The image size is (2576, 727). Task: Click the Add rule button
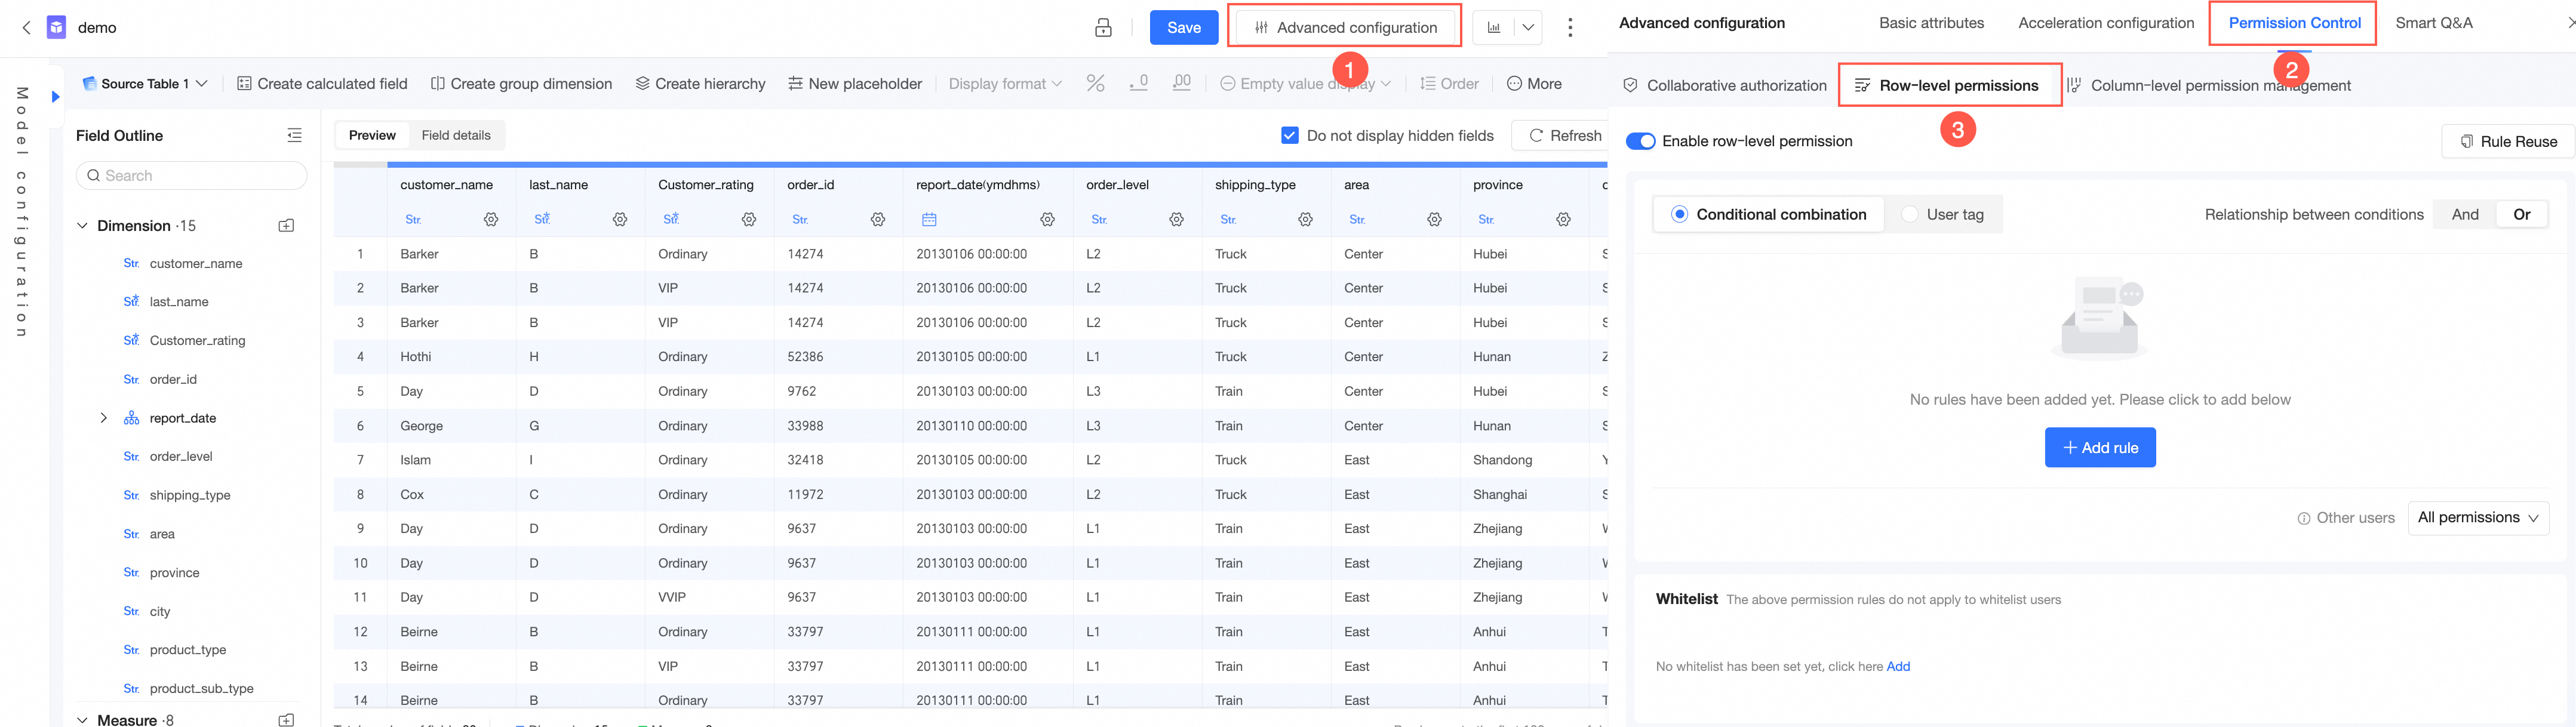[x=2099, y=448]
